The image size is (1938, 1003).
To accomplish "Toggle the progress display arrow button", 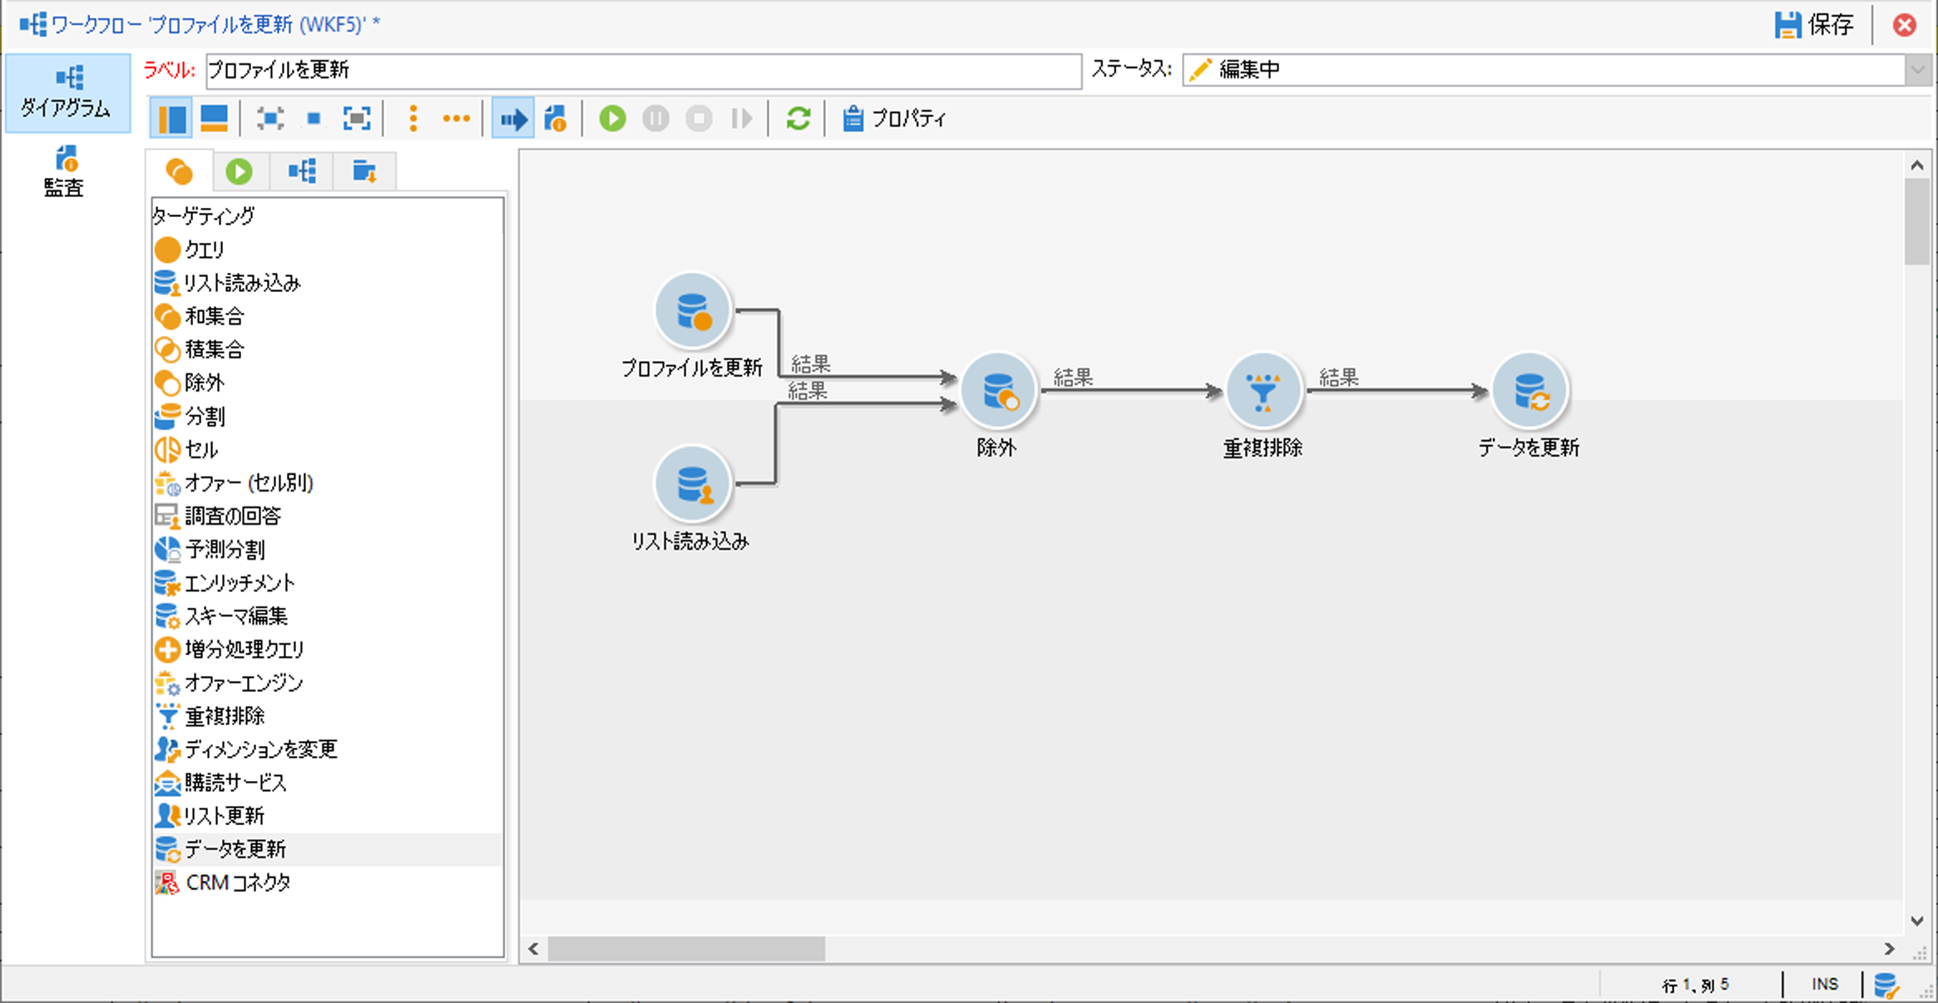I will [x=512, y=119].
